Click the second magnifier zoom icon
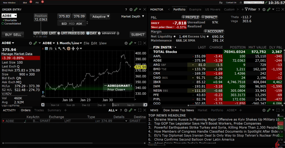The width and height of the screenshot is (285, 148). pos(64,48)
